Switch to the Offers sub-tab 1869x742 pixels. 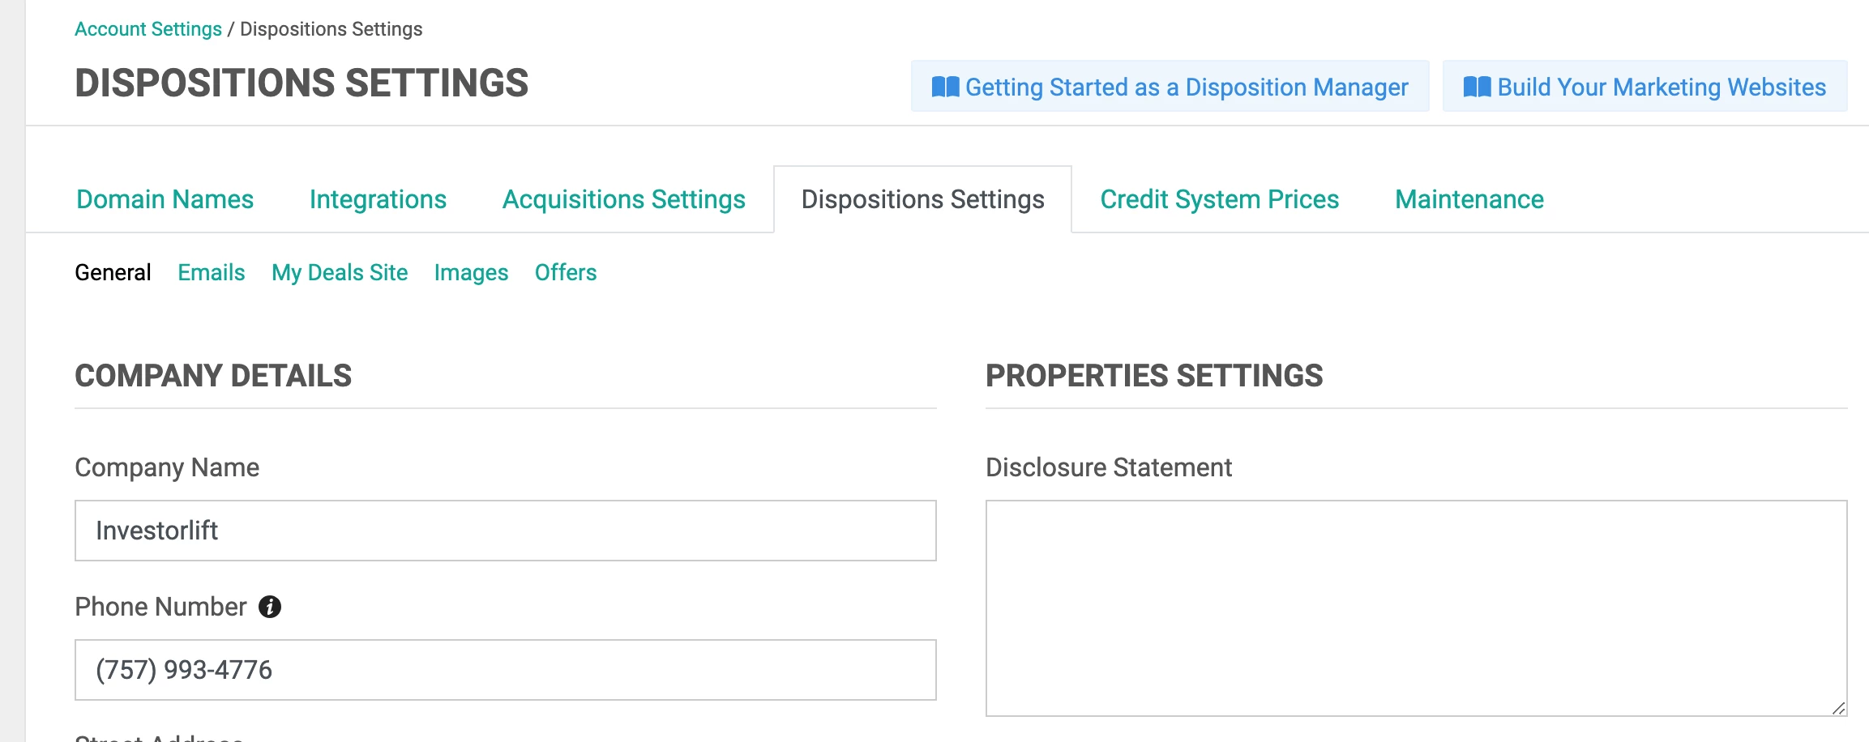[x=565, y=272]
